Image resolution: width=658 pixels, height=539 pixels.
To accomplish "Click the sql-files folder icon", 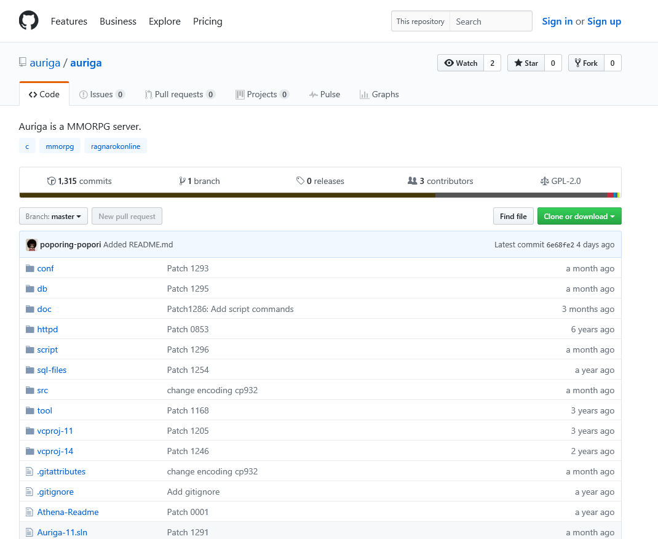I will [30, 370].
